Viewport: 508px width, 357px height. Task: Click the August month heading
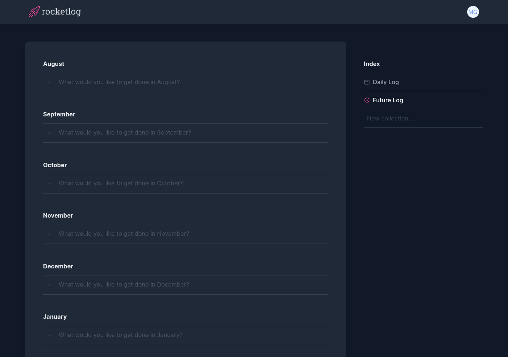[53, 64]
